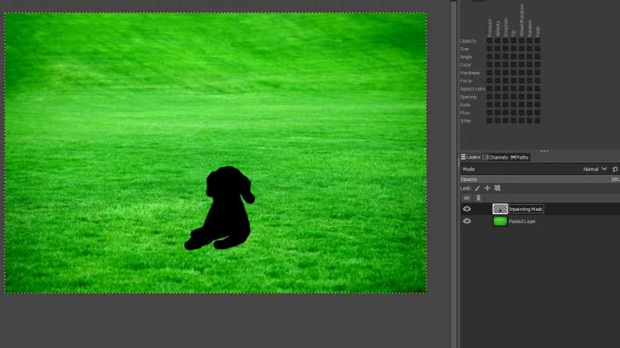Click the lock pixels brush icon
The image size is (620, 348).
477,188
